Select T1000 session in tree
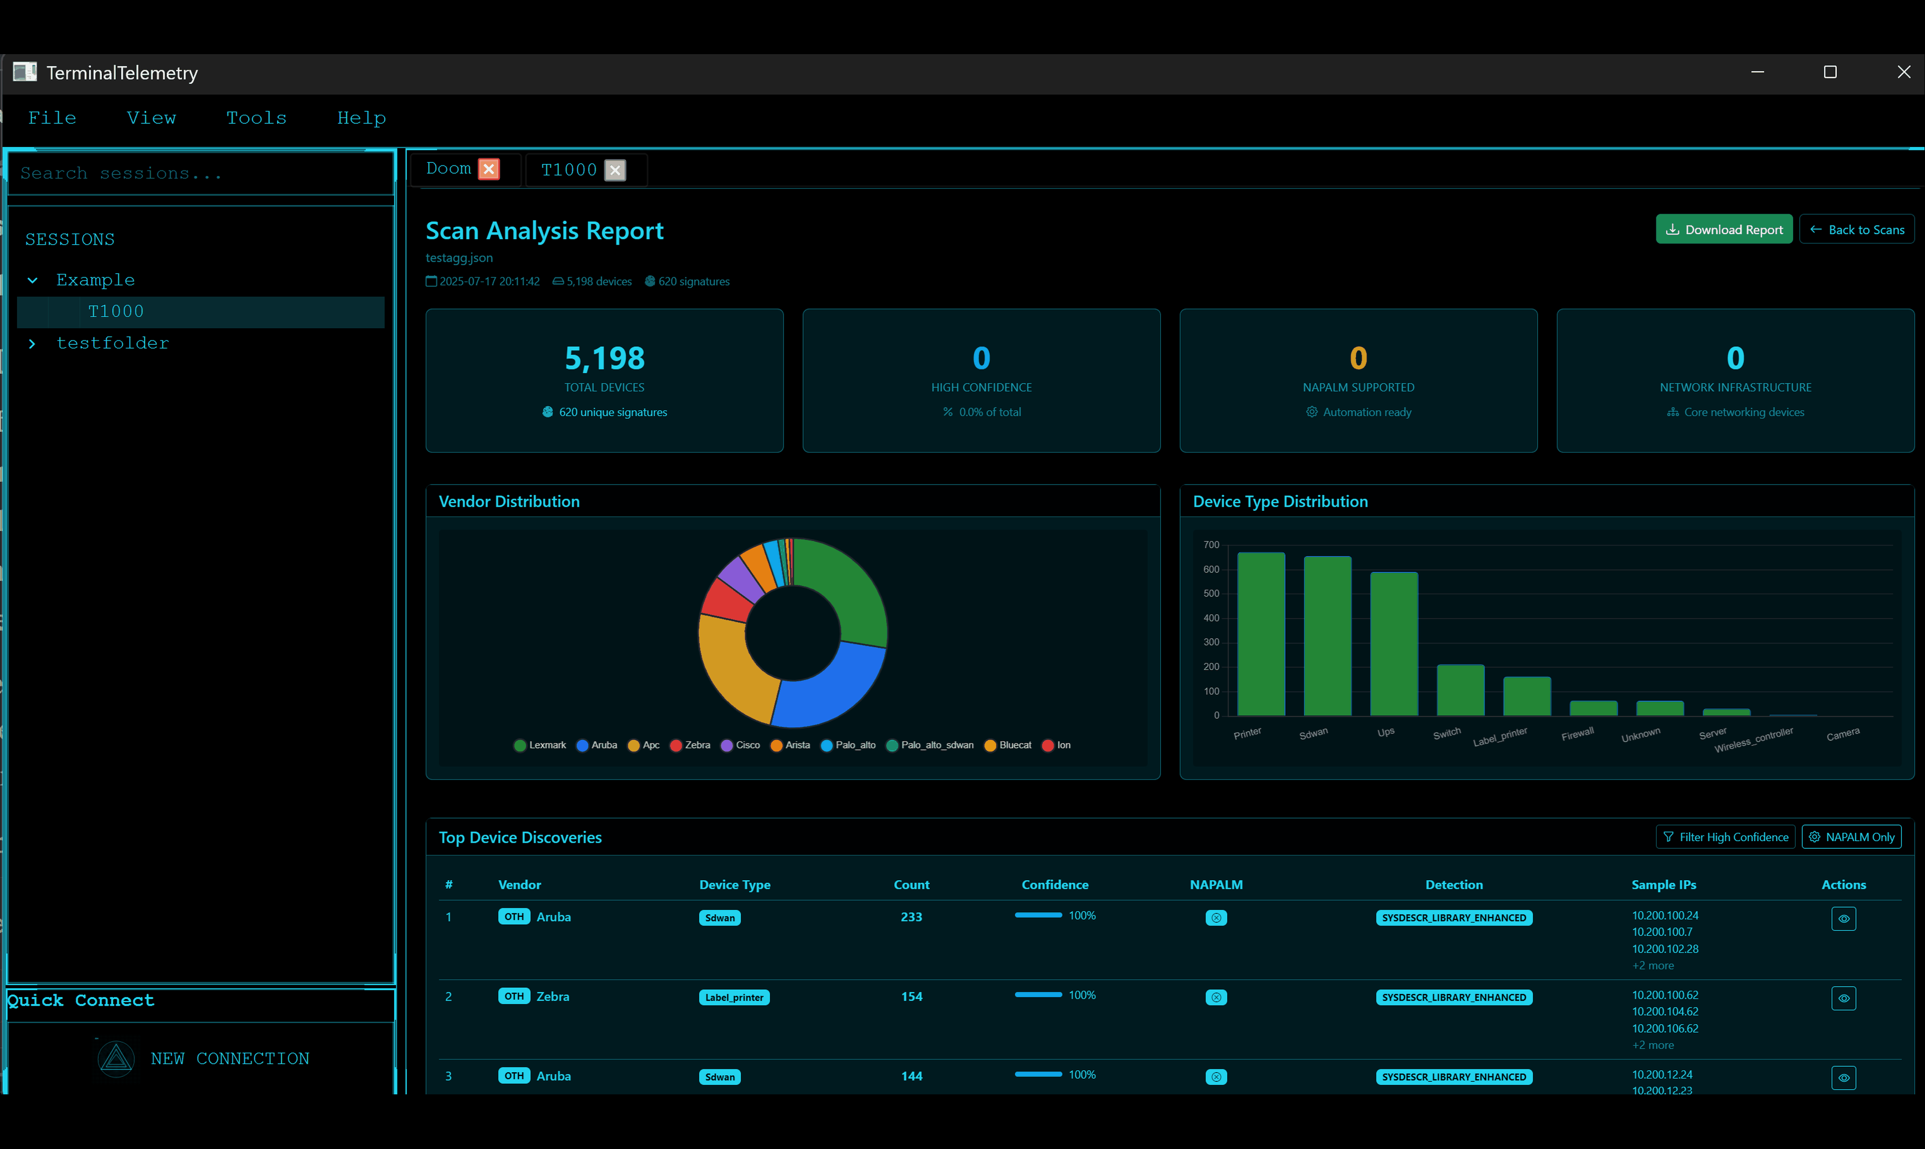1925x1149 pixels. (201, 312)
